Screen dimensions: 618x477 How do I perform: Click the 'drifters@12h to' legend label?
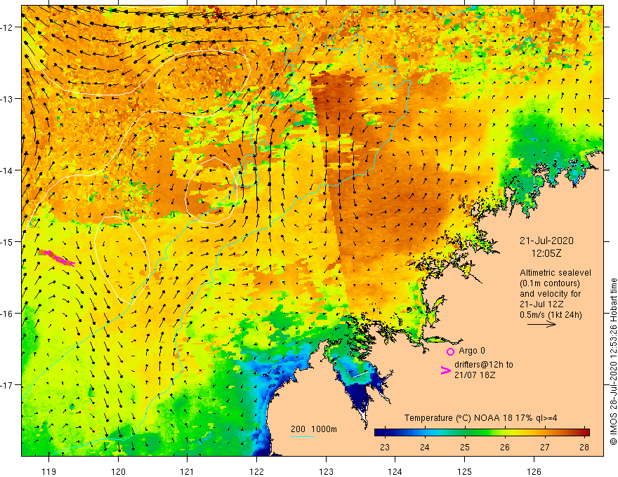pos(484,365)
